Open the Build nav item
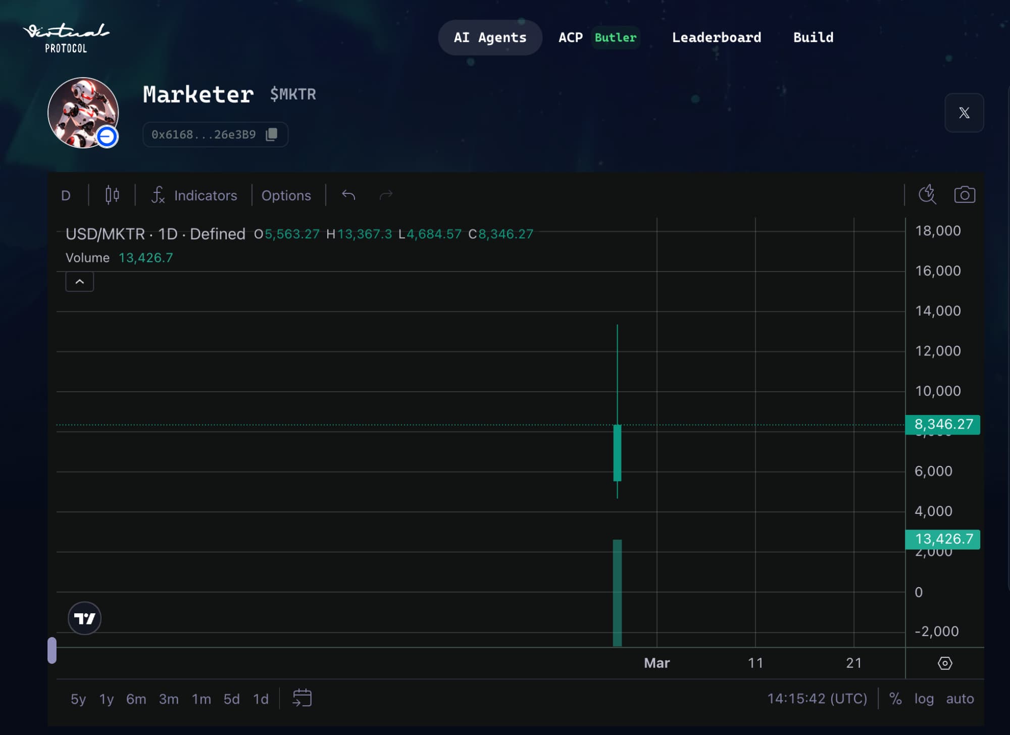Image resolution: width=1010 pixels, height=735 pixels. (813, 37)
